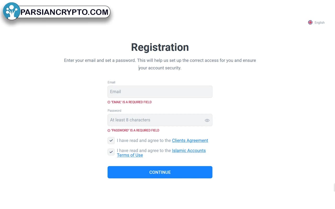Viewport: 335px width, 209px height.
Task: Click the Email error warning icon
Action: pos(109,102)
